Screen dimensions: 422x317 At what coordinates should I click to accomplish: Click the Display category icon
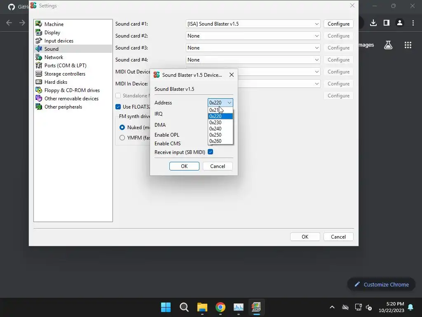pos(39,32)
